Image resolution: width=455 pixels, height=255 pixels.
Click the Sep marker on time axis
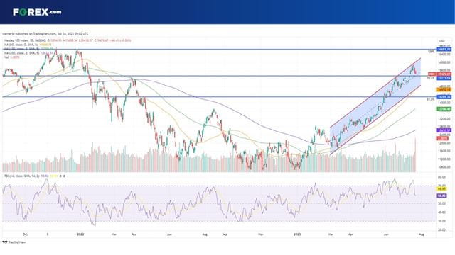(x=225, y=234)
